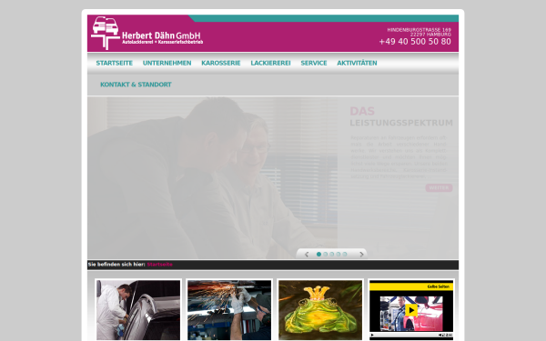Open the Startseite menu item

[x=115, y=64]
